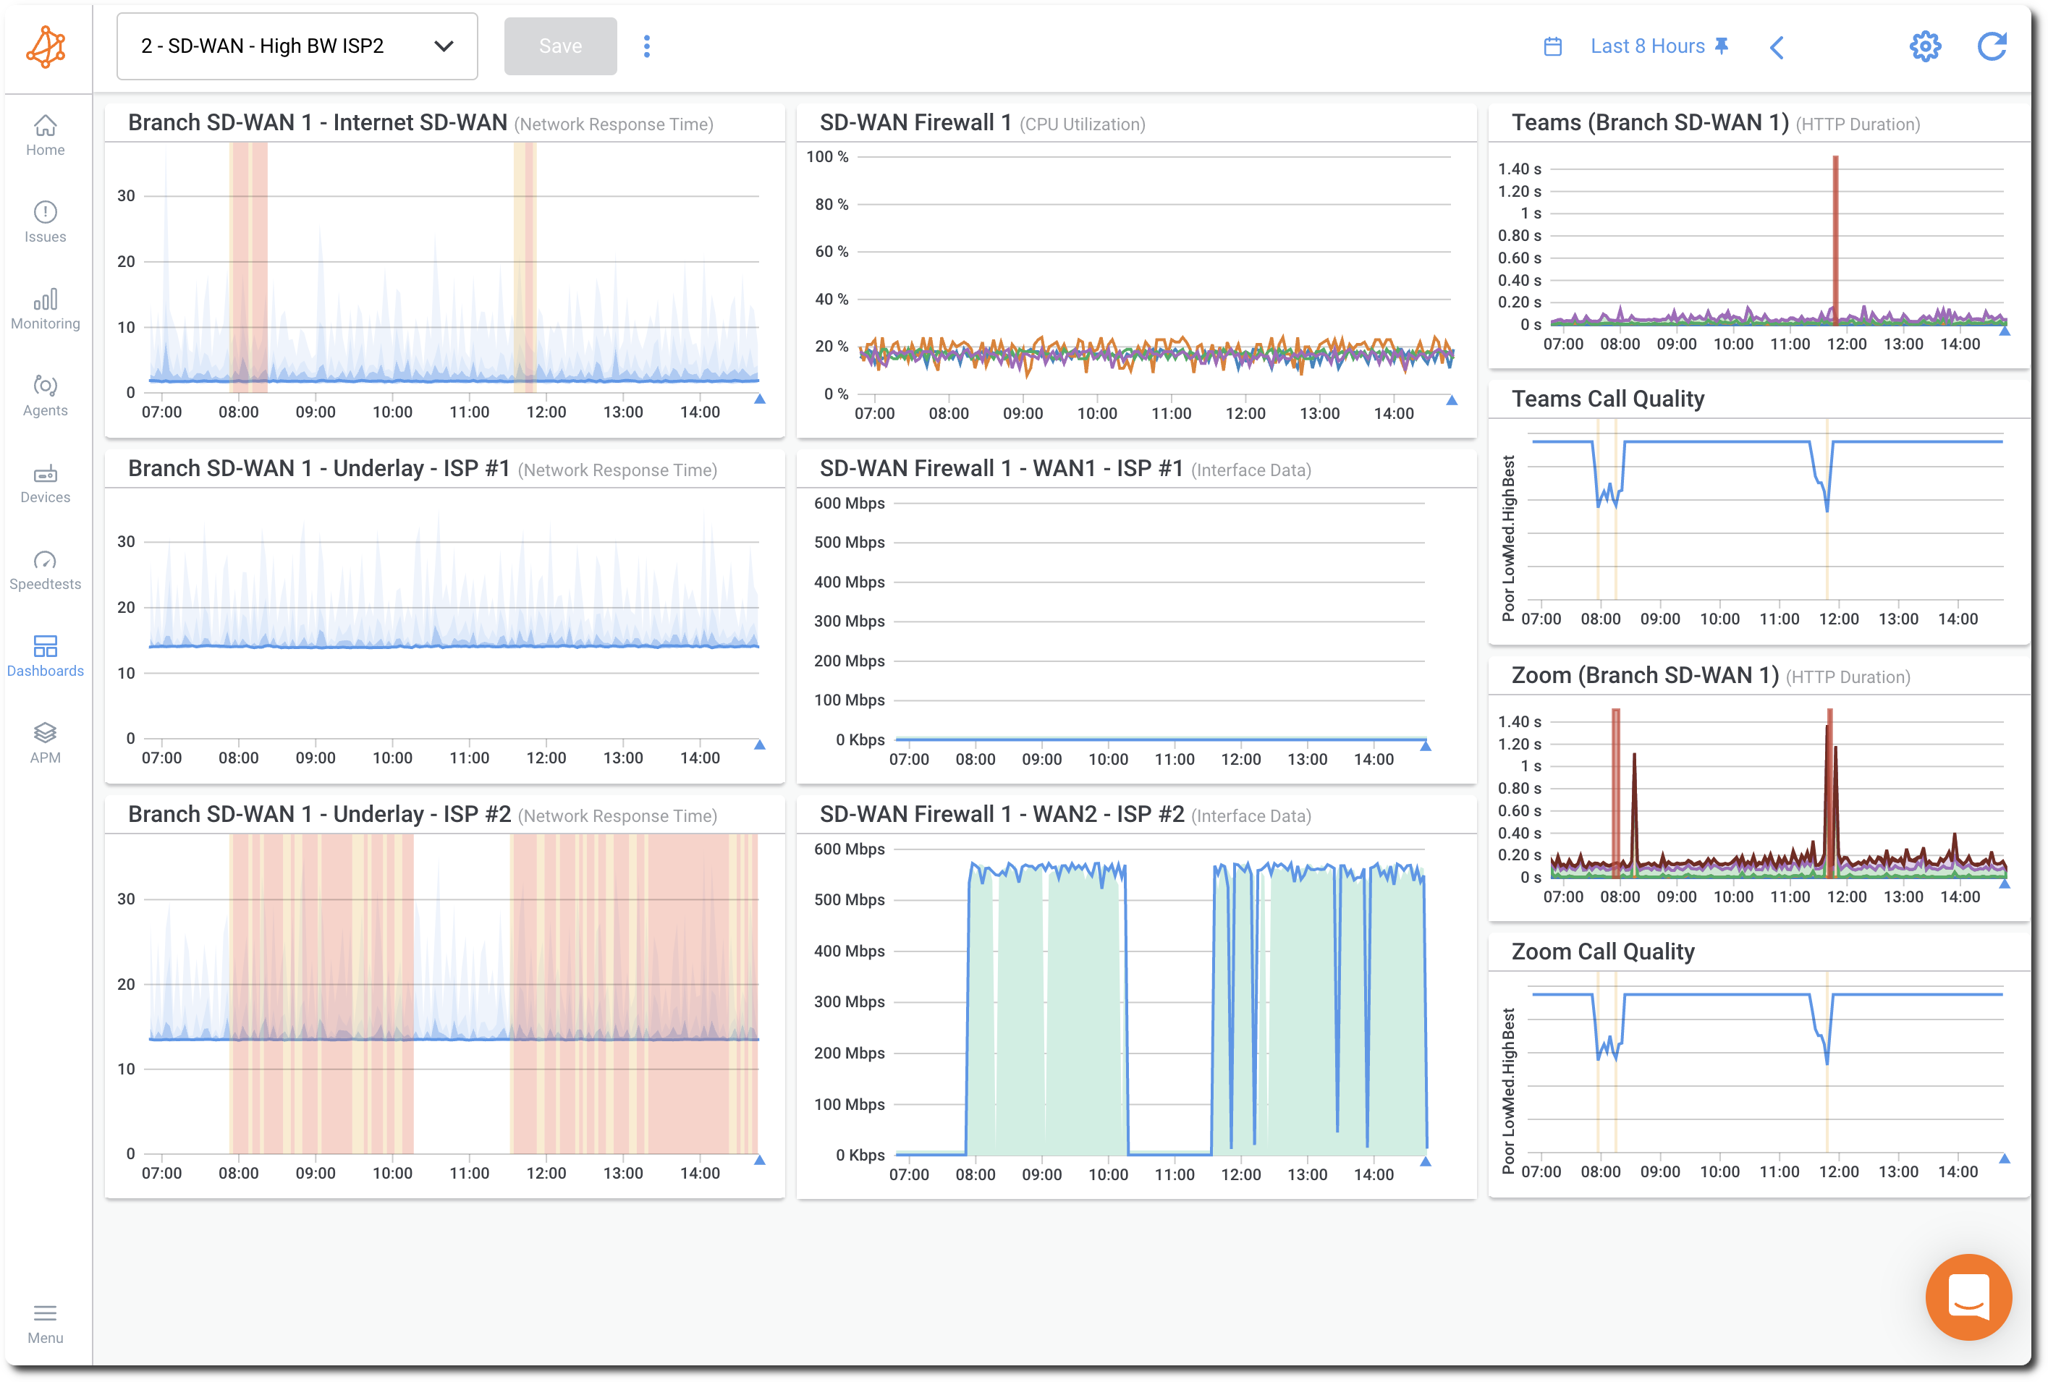Open the three-dot options menu beside Save

[648, 45]
